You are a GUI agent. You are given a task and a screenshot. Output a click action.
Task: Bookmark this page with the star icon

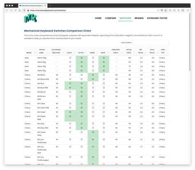(165, 10)
